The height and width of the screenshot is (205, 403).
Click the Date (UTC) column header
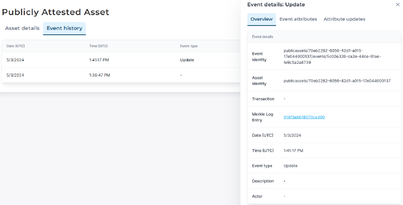click(15, 46)
